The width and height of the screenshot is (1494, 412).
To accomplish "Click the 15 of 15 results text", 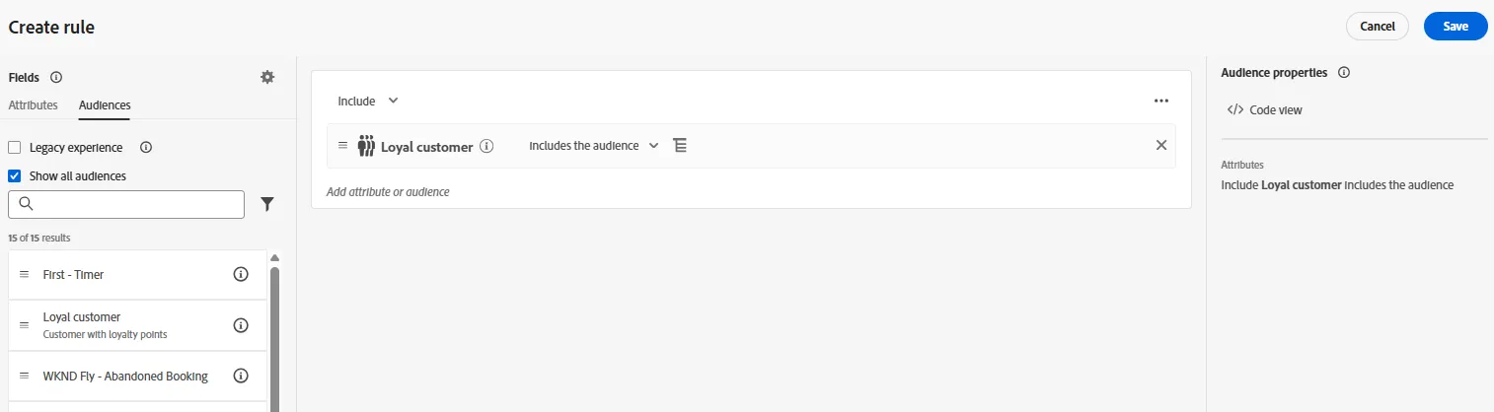I will (x=38, y=238).
